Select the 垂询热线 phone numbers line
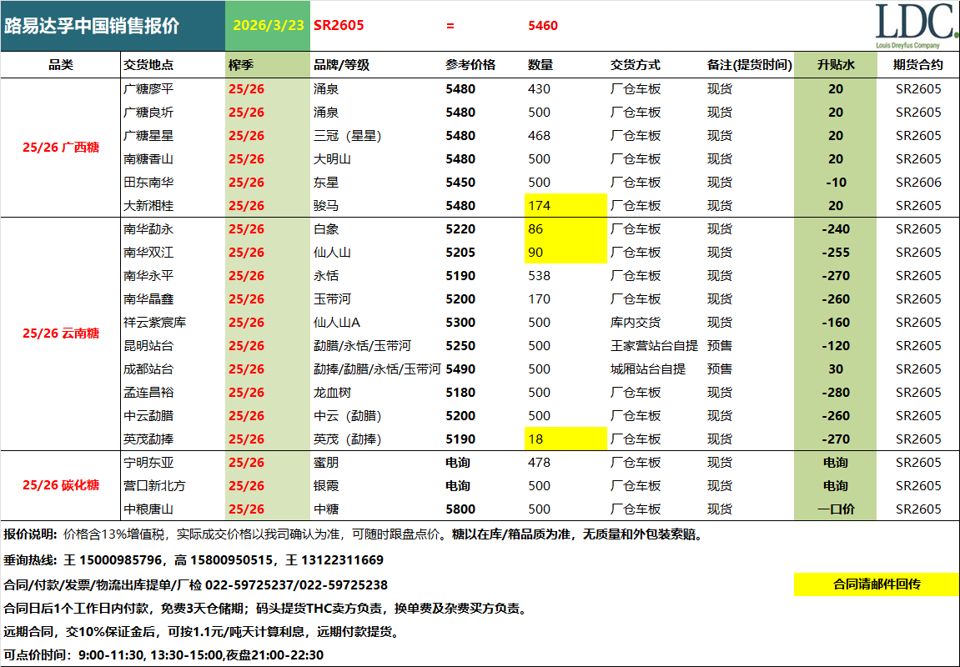960x667 pixels. click(194, 560)
